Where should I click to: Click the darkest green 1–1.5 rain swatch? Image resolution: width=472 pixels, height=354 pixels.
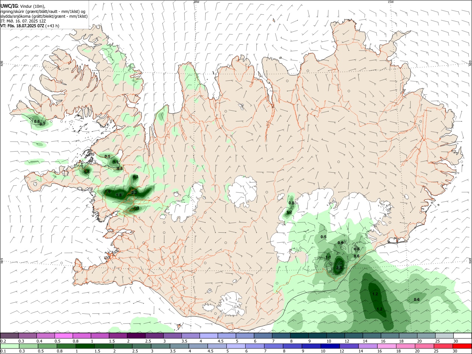[x=86, y=346]
